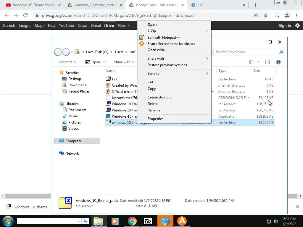Click the Chrome address bar URL
Viewport: 303px width, 227px height.
tap(118, 15)
